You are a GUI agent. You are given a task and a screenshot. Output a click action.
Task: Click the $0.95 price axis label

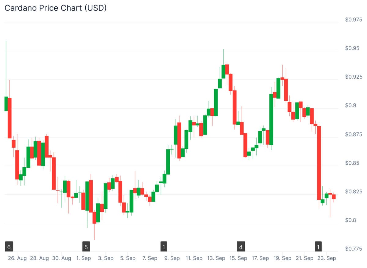tap(352, 48)
